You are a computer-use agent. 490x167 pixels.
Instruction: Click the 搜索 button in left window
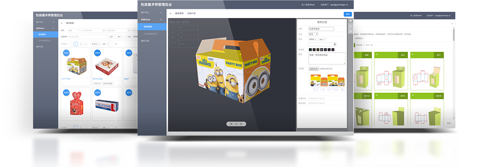click(111, 37)
